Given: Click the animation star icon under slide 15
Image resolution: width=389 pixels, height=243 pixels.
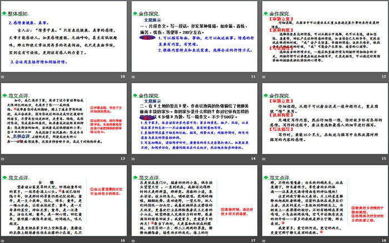Looking at the screenshot, I should pos(264,159).
